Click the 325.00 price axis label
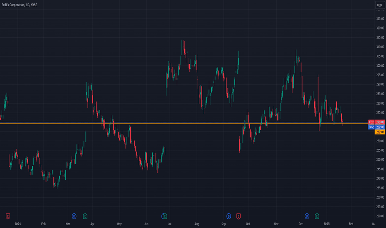Screen dimensions: 386x228 click(x=380, y=19)
